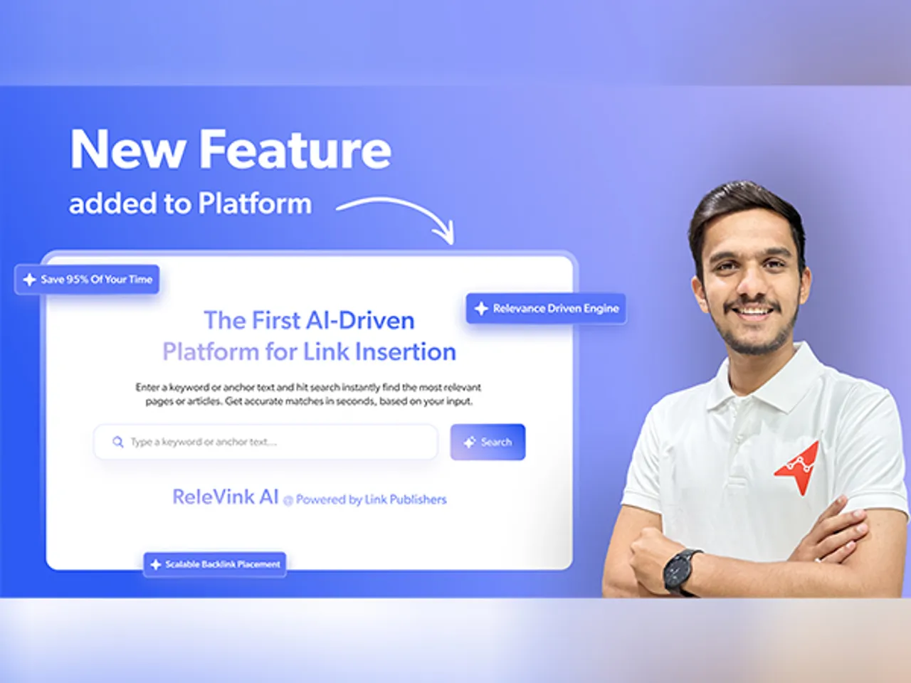Click the 'New Feature' headline

point(231,149)
